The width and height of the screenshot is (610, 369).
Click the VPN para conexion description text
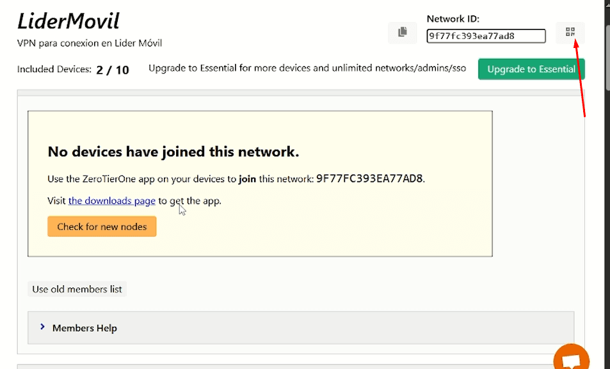click(90, 44)
